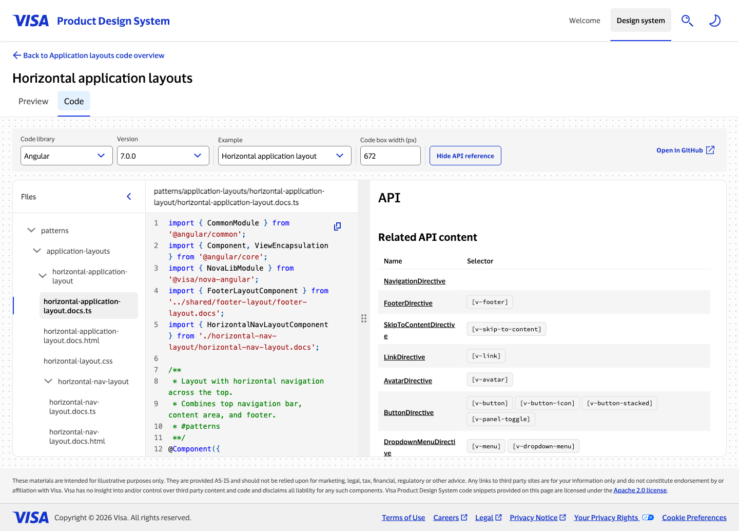Image resolution: width=739 pixels, height=531 pixels.
Task: Open the NavigationDirective API link
Action: [415, 281]
